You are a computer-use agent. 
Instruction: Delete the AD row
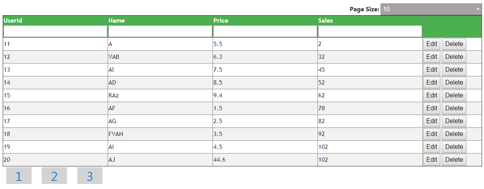[x=454, y=83]
